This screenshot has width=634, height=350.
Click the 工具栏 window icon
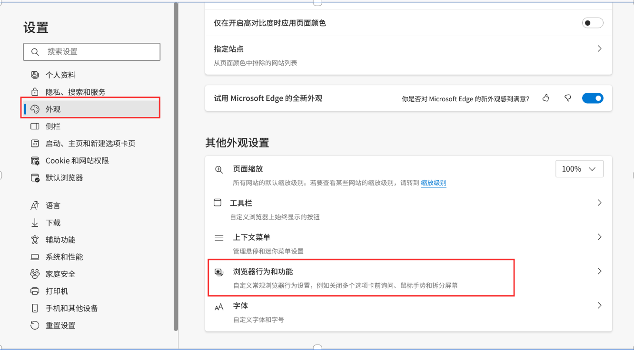point(218,203)
